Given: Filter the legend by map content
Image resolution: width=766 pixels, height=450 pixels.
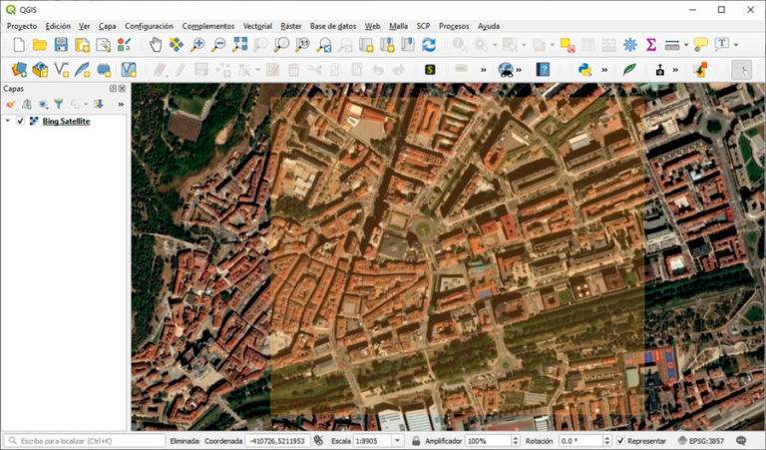Looking at the screenshot, I should [59, 104].
